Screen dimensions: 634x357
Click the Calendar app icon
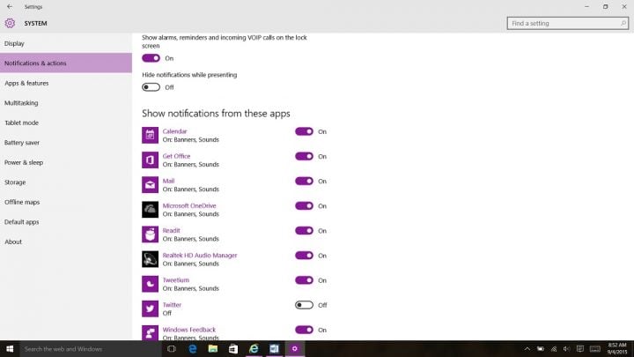click(x=150, y=135)
